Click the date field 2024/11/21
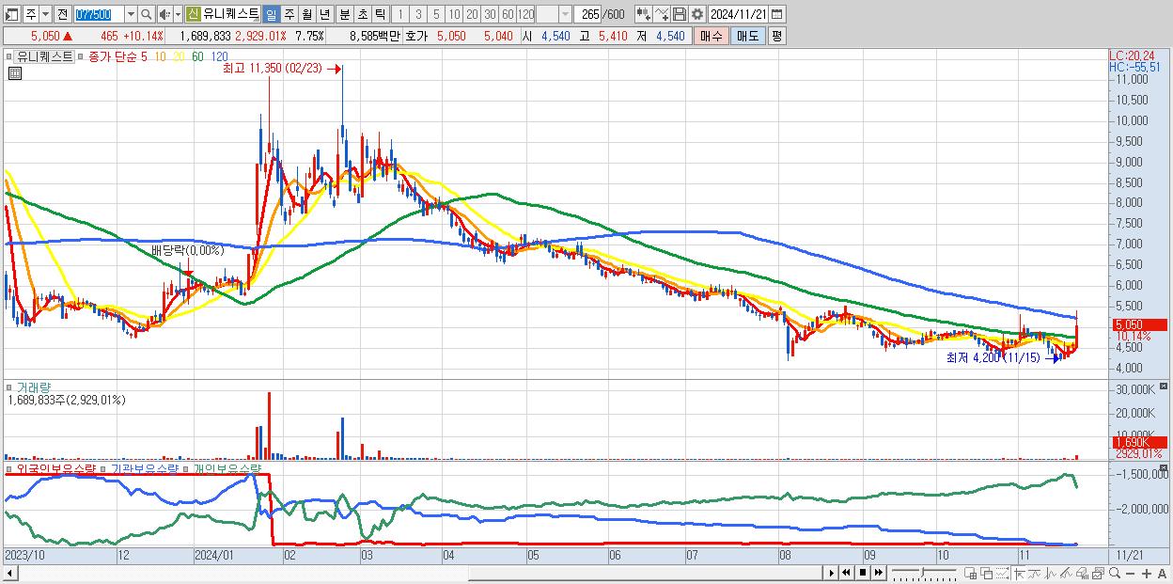This screenshot has width=1173, height=584. (739, 14)
